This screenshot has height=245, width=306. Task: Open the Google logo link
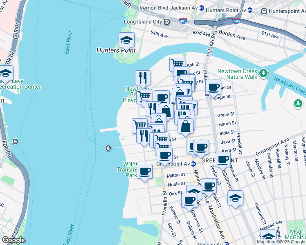14,241
